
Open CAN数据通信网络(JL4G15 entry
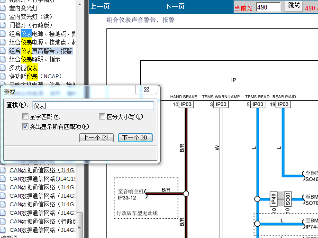42,179
